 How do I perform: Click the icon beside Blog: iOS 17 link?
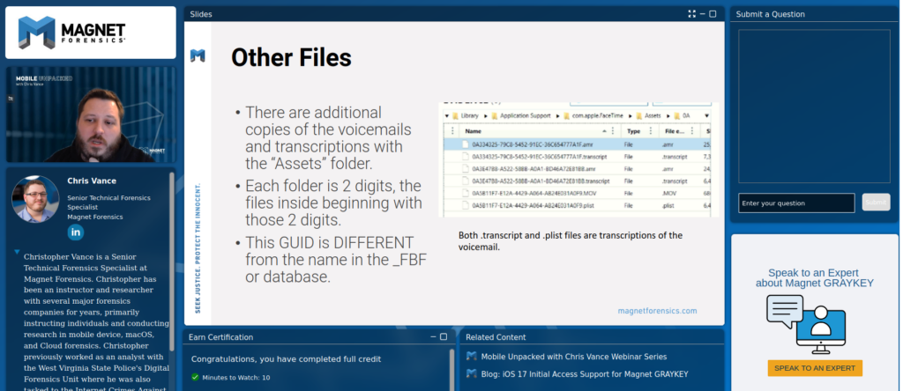tap(472, 373)
